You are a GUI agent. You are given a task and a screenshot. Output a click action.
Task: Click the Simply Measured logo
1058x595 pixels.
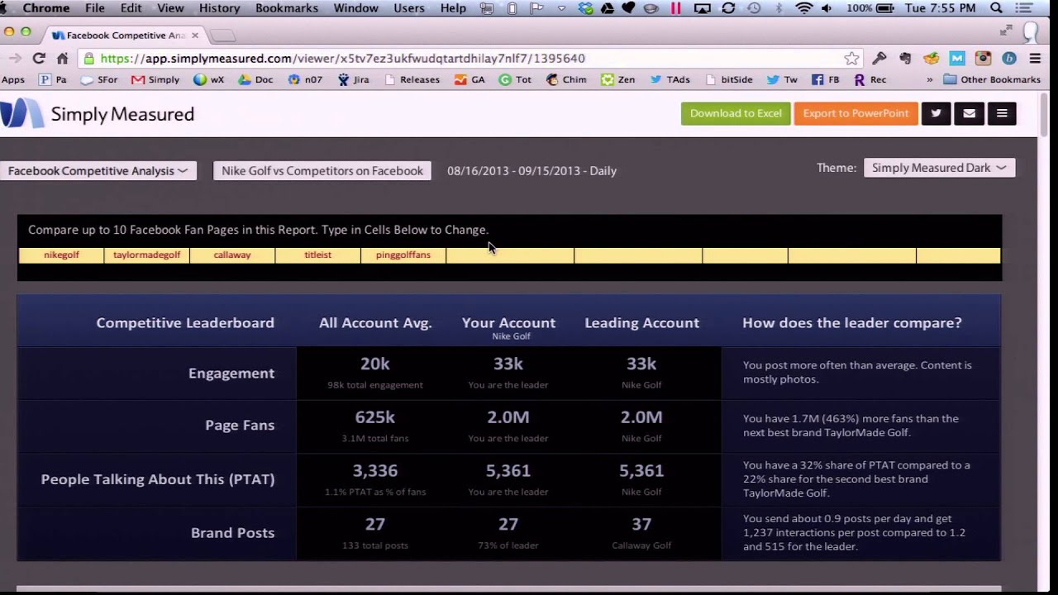click(x=98, y=114)
